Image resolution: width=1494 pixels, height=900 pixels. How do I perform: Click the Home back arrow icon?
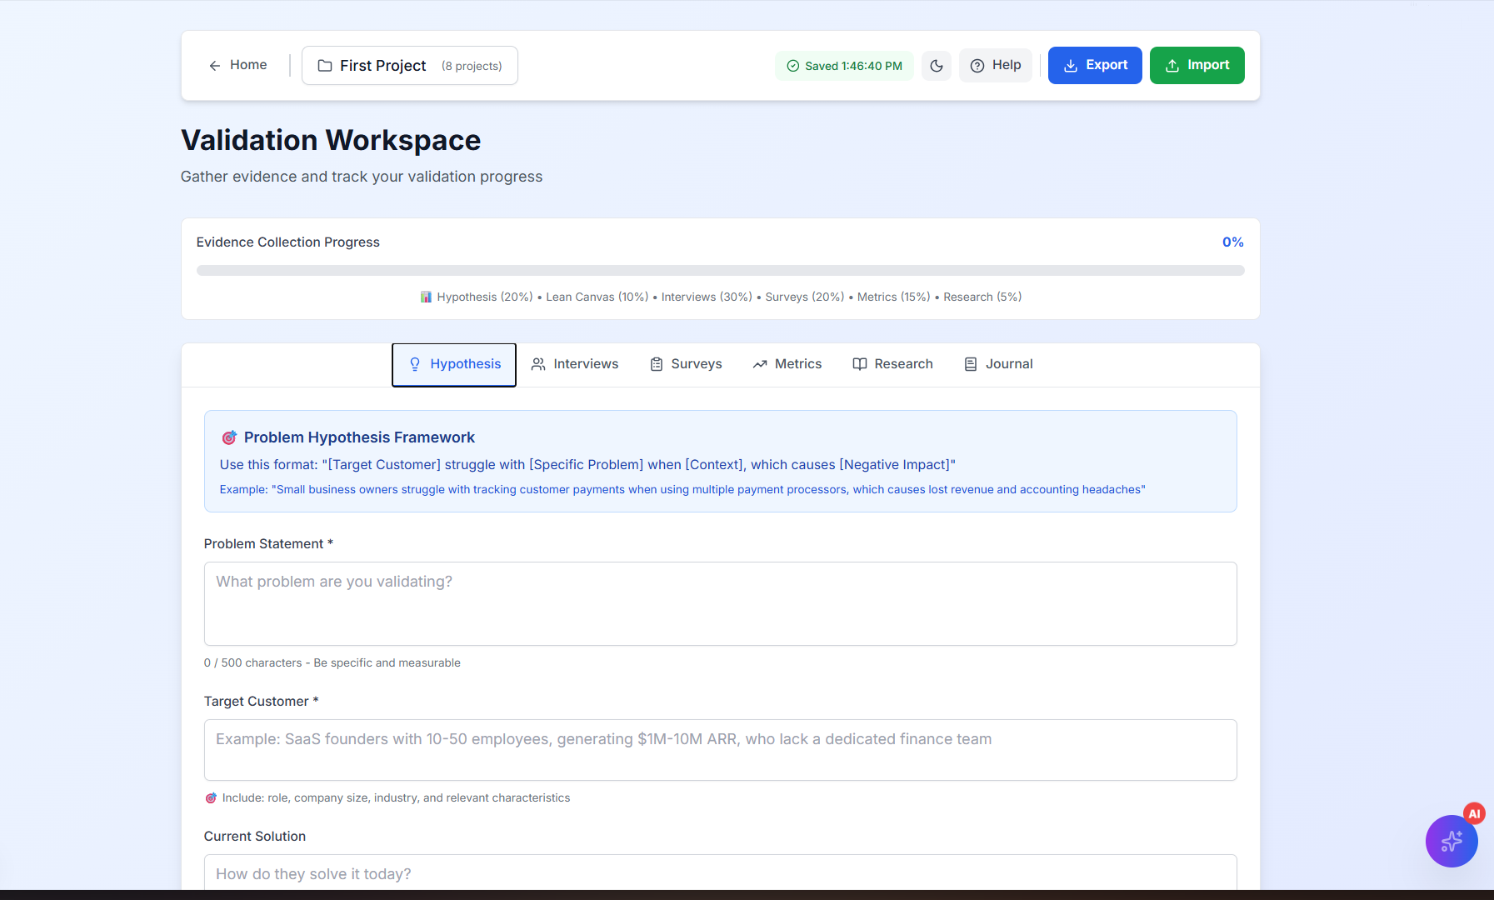(x=215, y=66)
